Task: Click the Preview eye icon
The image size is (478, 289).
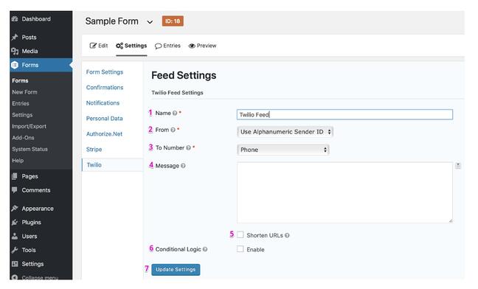Action: (192, 46)
